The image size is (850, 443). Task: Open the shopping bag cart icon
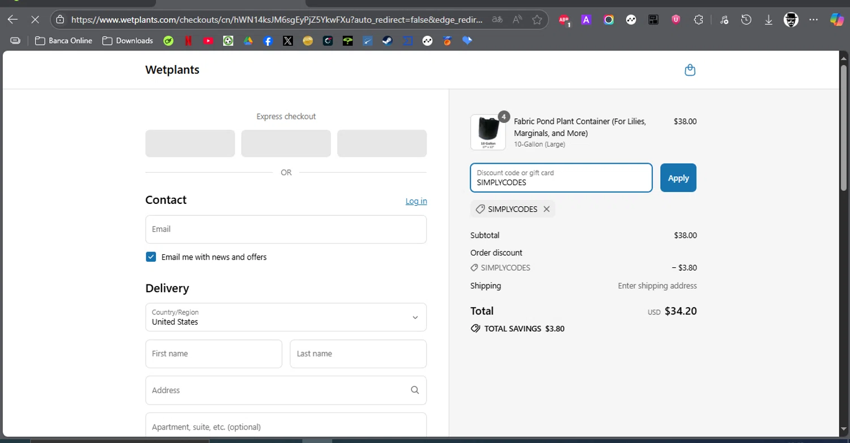click(690, 70)
